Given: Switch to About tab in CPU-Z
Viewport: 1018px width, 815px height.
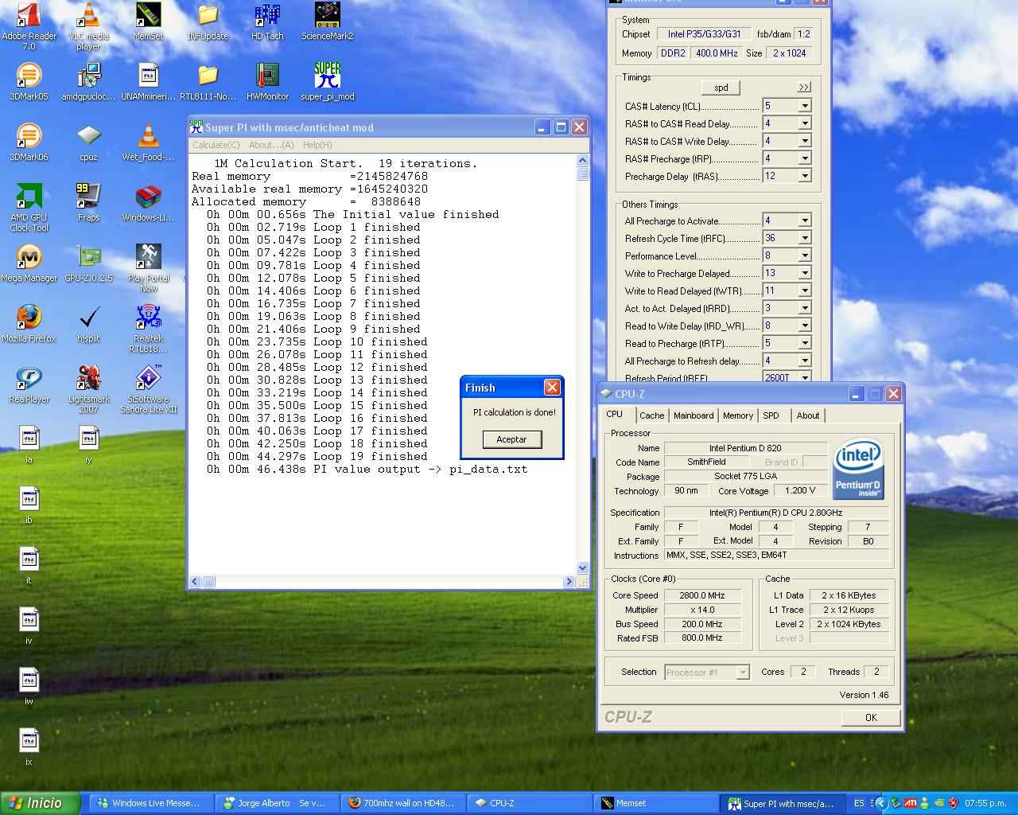Looking at the screenshot, I should (808, 415).
